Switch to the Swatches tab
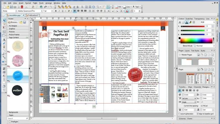 click(189, 19)
